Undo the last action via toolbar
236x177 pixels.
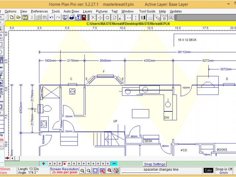tap(52, 17)
